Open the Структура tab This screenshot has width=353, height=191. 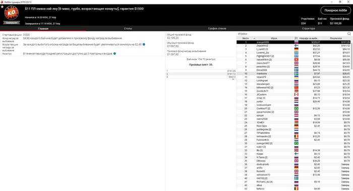coord(309,29)
